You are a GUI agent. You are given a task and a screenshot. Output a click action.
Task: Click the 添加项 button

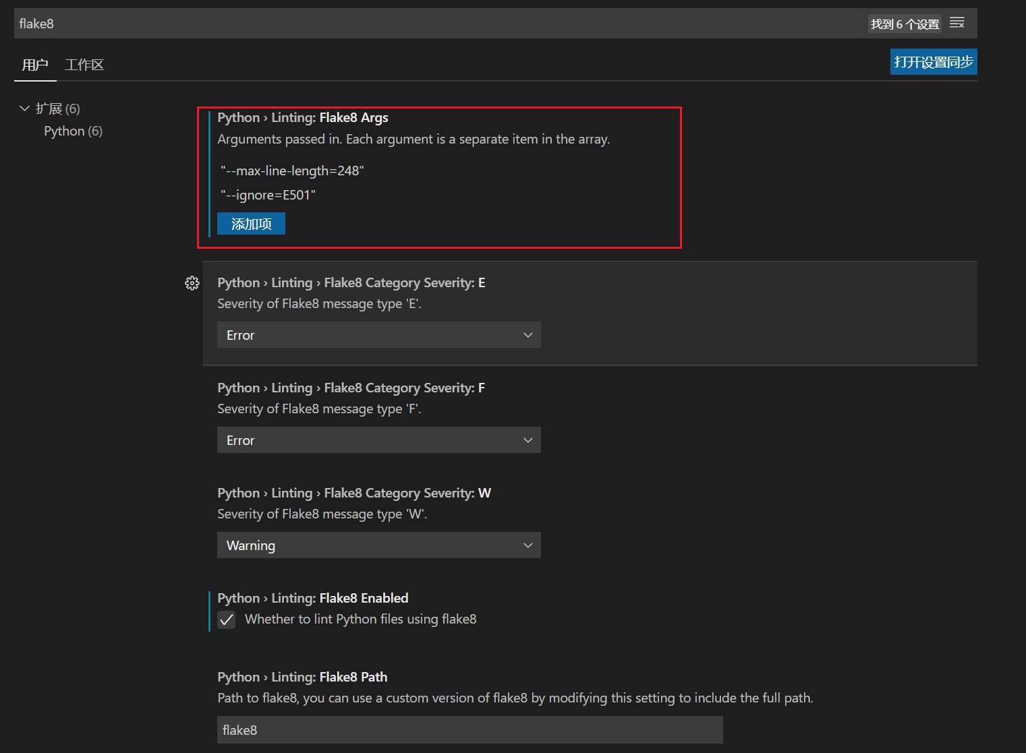[x=251, y=224]
